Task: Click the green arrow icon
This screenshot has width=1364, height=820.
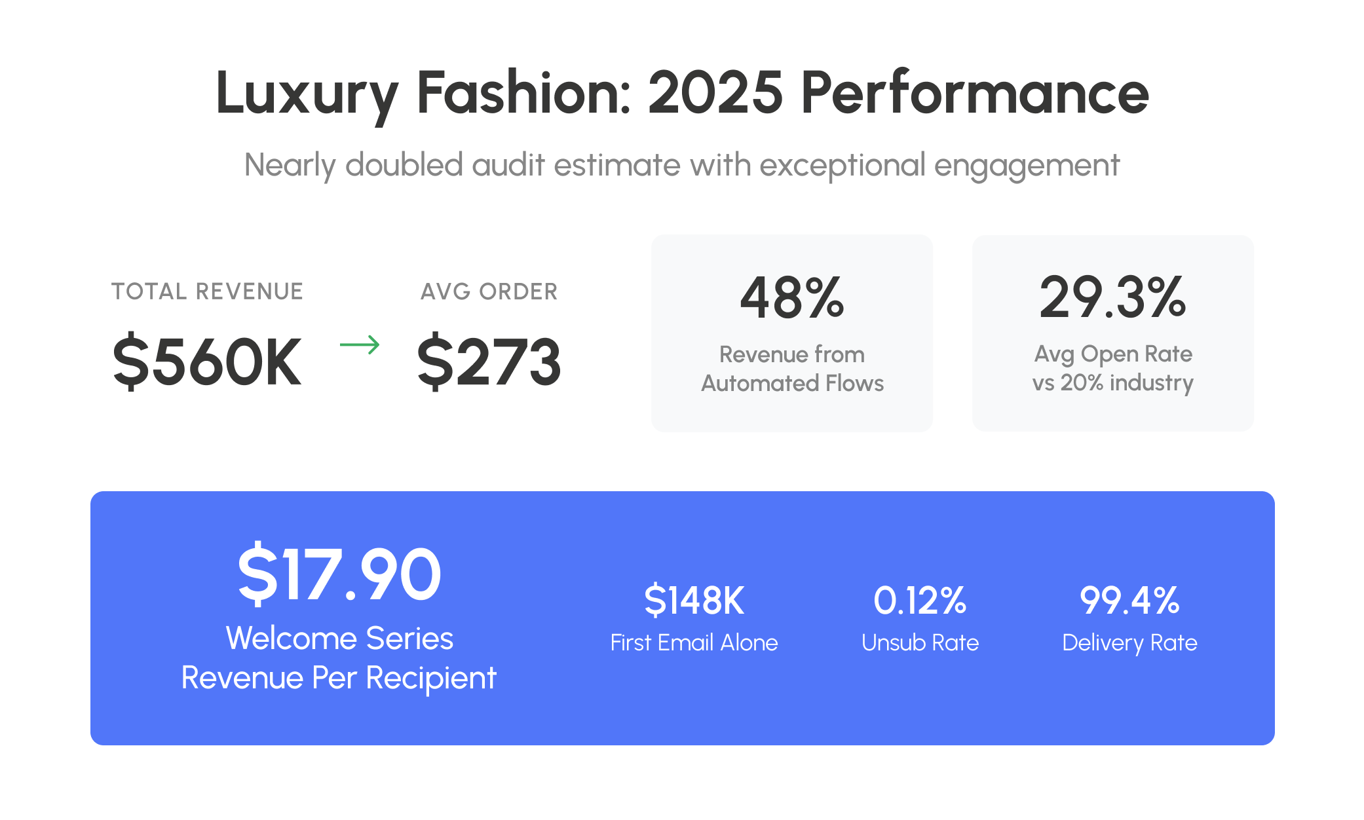Action: 360,345
